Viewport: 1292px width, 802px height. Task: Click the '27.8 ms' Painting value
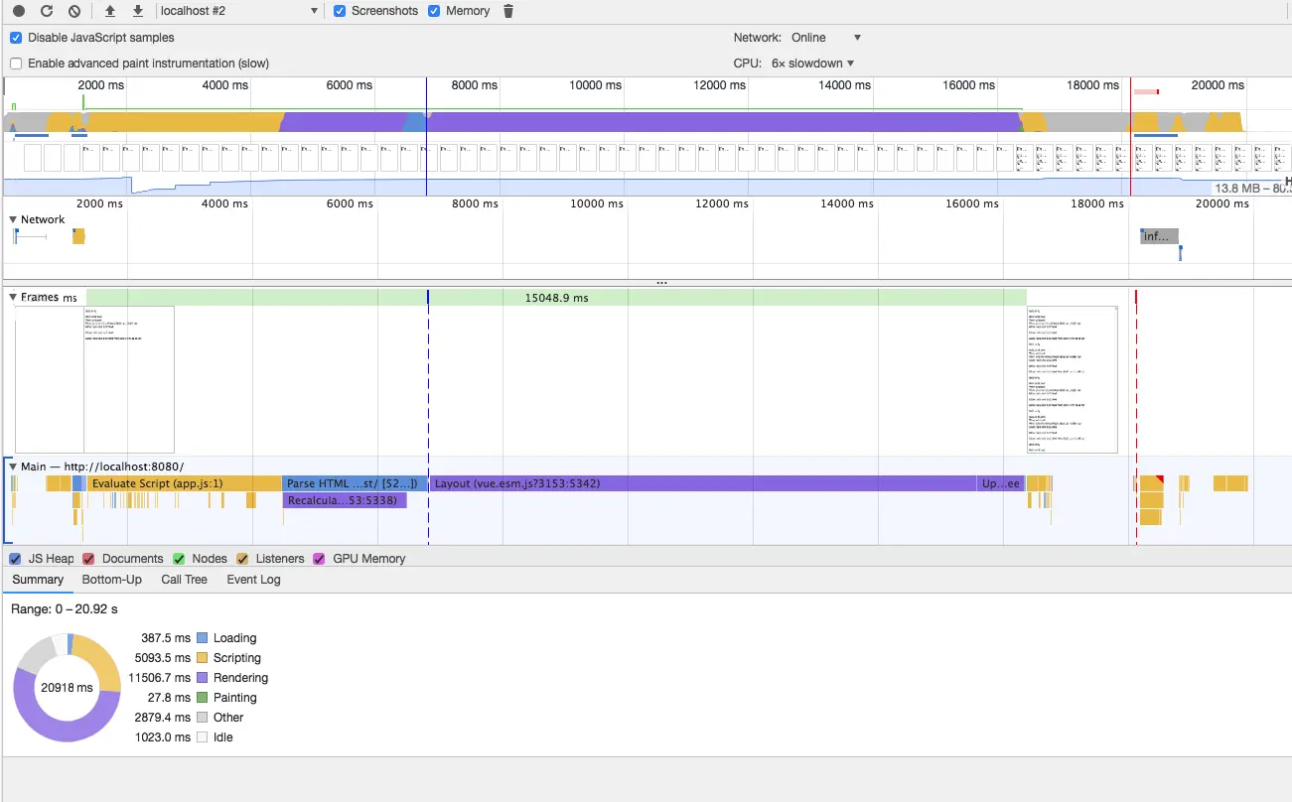(169, 698)
